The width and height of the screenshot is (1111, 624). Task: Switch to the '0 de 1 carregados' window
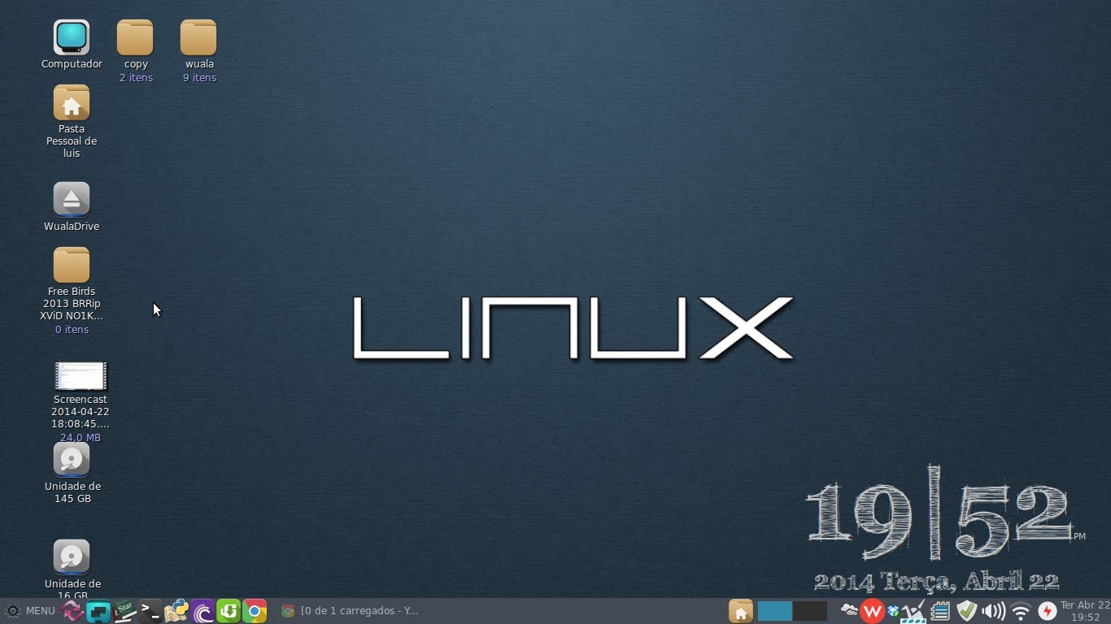click(x=350, y=611)
